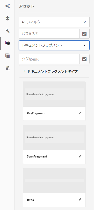Select the ScanFragment preview thumbnail
Image resolution: width=94 pixels, height=210 pixels.
[x=54, y=137]
